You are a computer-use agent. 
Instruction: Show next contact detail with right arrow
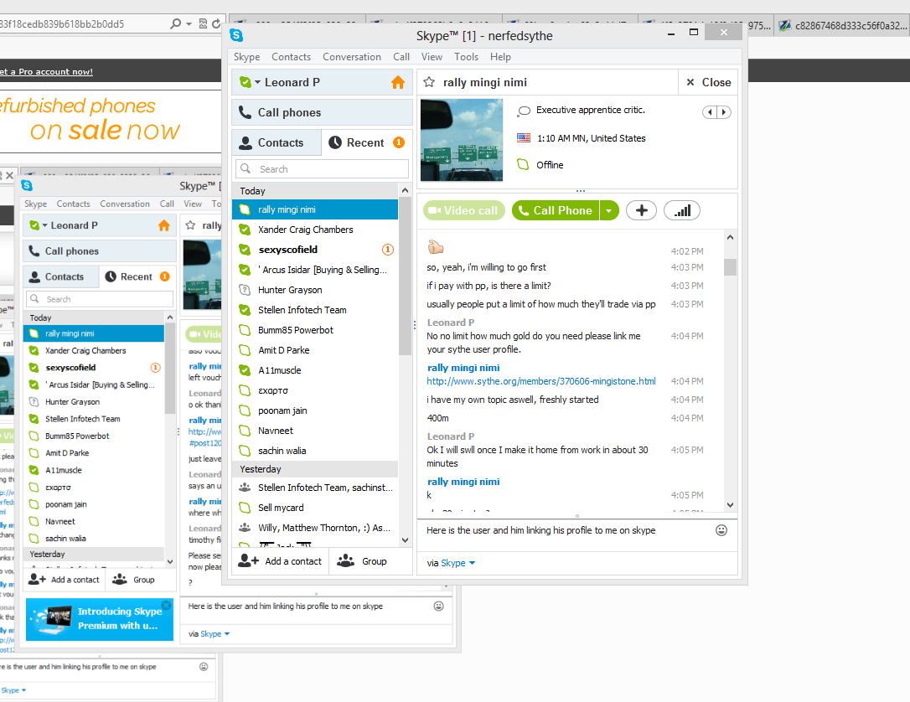[724, 112]
